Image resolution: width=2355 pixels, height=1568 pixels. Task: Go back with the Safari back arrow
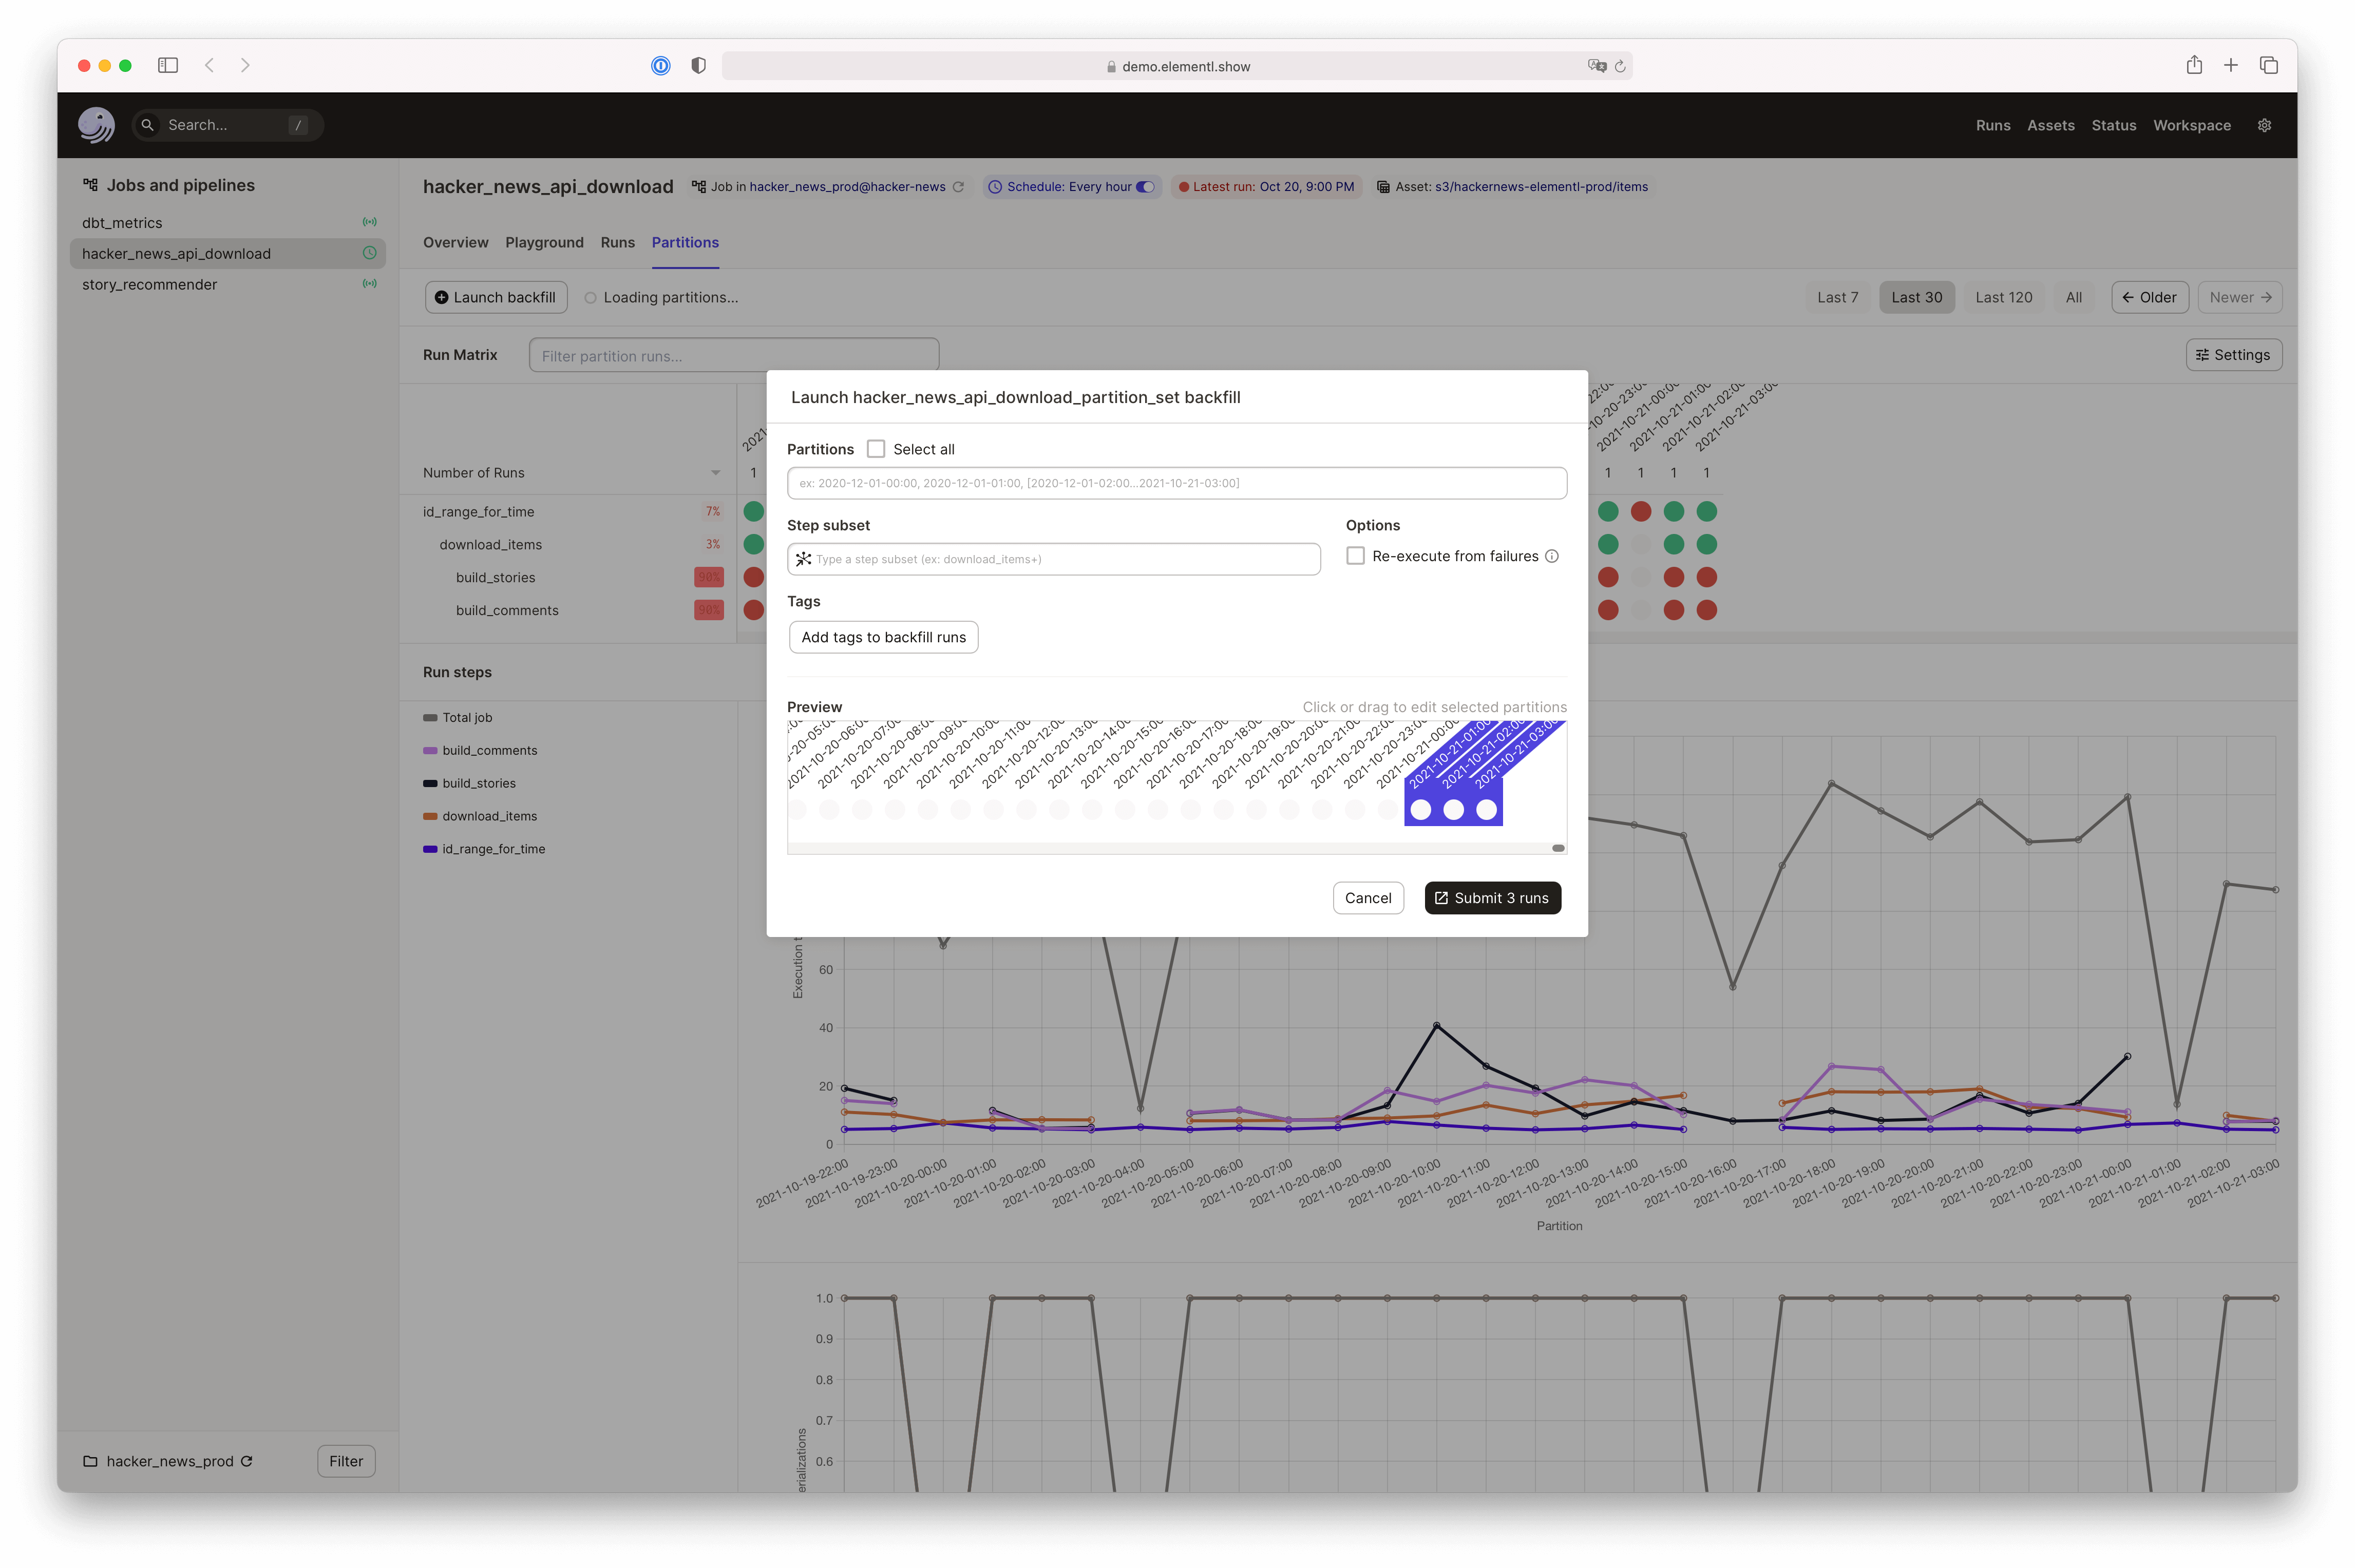(210, 65)
